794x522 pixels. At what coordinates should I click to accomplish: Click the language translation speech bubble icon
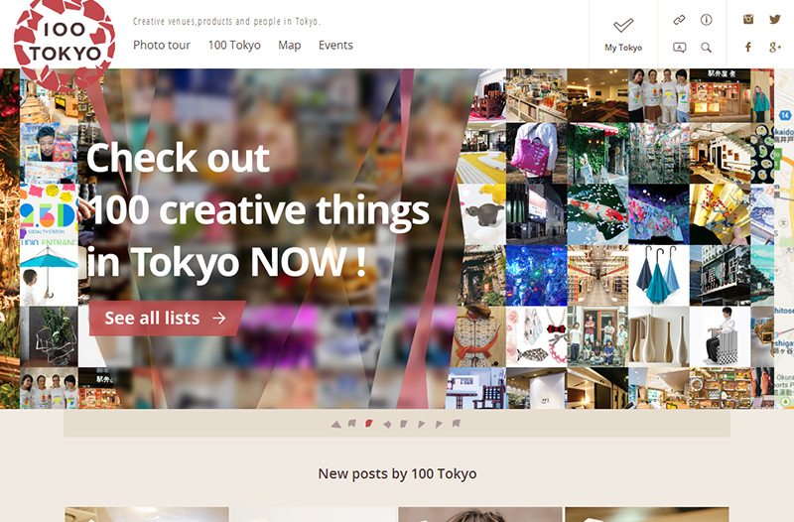(679, 47)
